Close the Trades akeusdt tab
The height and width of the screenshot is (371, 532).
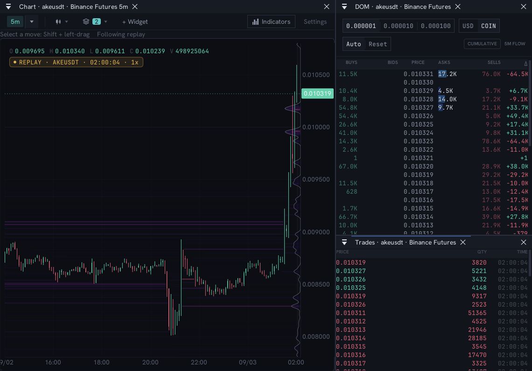(x=463, y=242)
